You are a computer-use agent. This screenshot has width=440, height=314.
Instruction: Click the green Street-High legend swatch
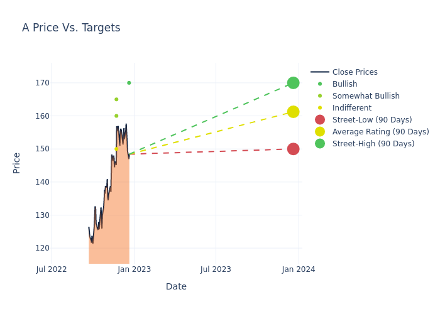[320, 144]
